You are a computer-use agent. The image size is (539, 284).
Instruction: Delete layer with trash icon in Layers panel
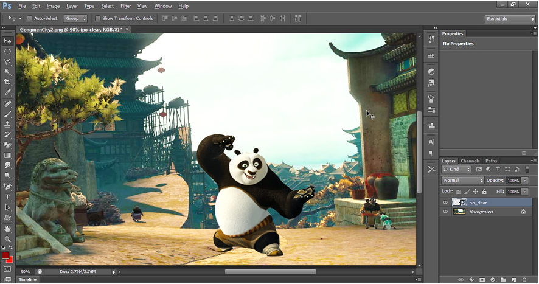524,280
